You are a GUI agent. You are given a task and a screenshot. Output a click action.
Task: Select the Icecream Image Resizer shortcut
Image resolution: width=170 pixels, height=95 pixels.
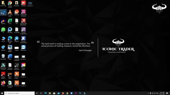23,31
